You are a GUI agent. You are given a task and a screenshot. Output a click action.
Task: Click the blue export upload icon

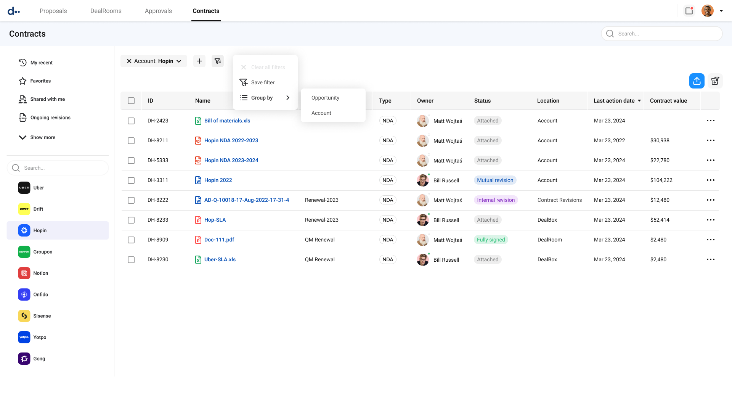(x=697, y=81)
